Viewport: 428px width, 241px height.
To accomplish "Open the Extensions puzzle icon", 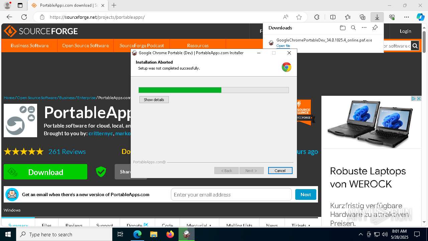I will pyautogui.click(x=317, y=17).
